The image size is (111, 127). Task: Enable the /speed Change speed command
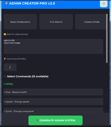(53, 102)
